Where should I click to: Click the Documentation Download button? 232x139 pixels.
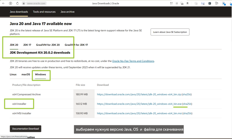tap(26, 129)
